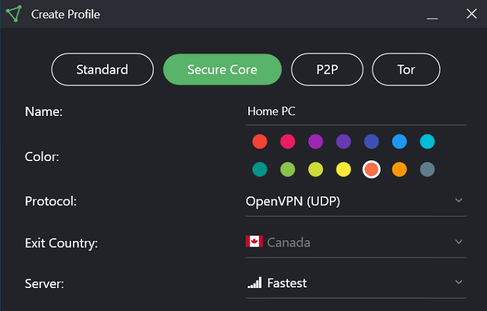
Task: Pick the amber orange color swatch
Action: point(399,169)
